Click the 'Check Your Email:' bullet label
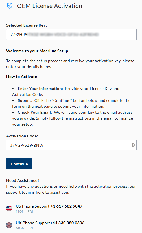 point(35,112)
